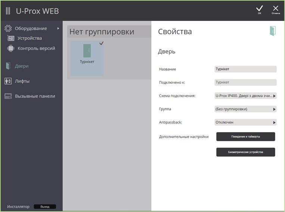
Task: Select Вызывные панели in the sidebar
Action: (35, 96)
